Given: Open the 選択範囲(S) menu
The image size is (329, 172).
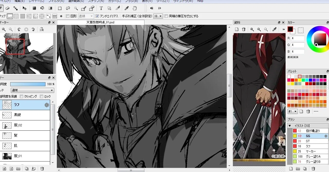Looking at the screenshot, I should click(x=76, y=1).
